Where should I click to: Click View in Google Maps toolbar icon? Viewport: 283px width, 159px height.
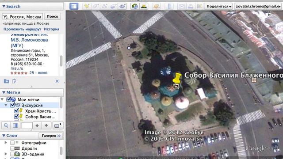199,6
